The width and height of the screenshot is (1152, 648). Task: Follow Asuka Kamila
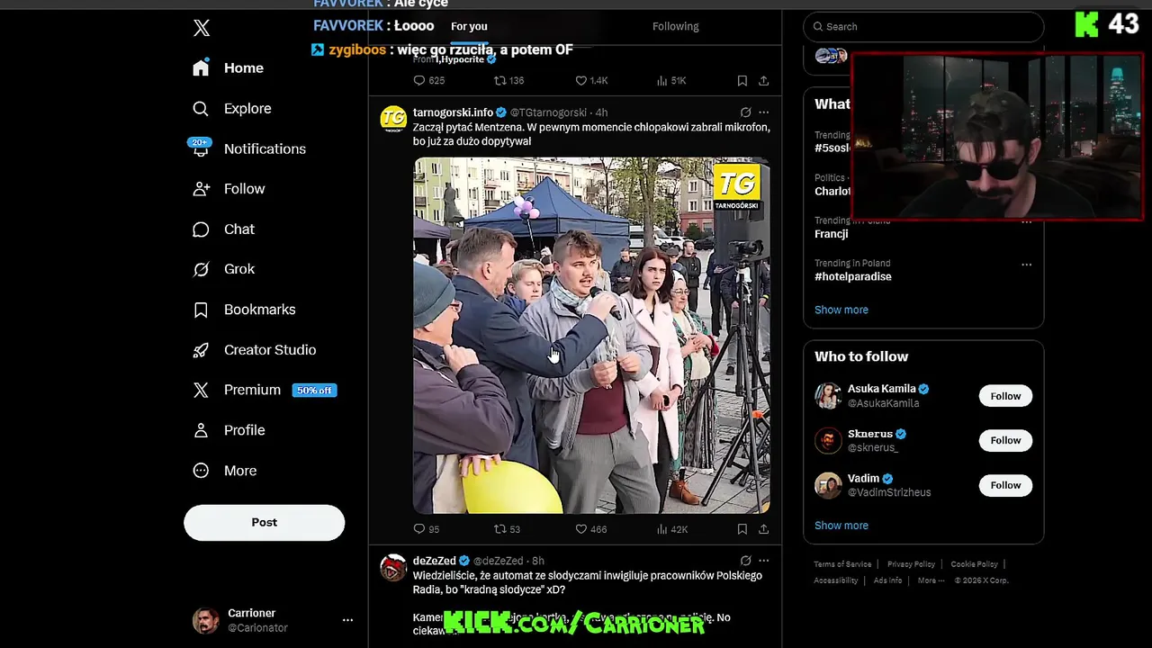[1005, 396]
